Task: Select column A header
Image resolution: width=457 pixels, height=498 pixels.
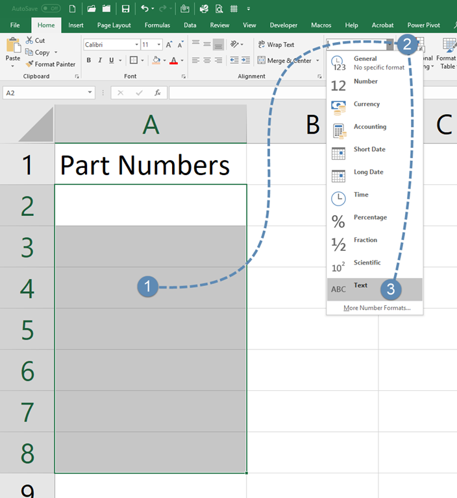Action: 151,124
